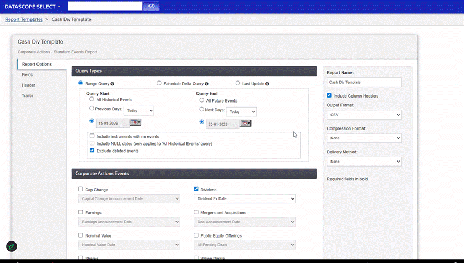Open the Compression Format dropdown
Viewport: 464px width, 263px height.
[x=364, y=138]
